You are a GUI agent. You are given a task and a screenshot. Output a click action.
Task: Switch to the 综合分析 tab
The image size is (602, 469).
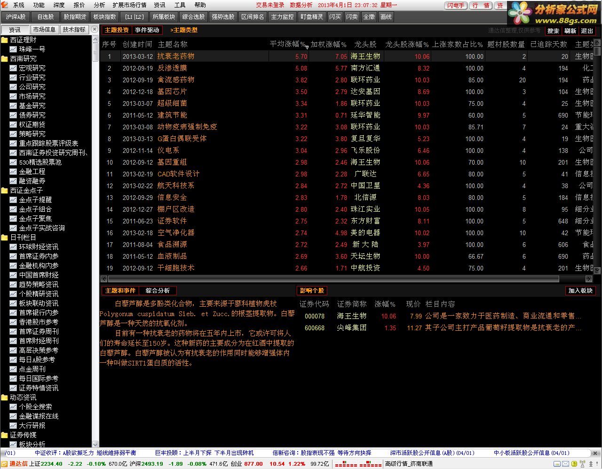[x=158, y=291]
